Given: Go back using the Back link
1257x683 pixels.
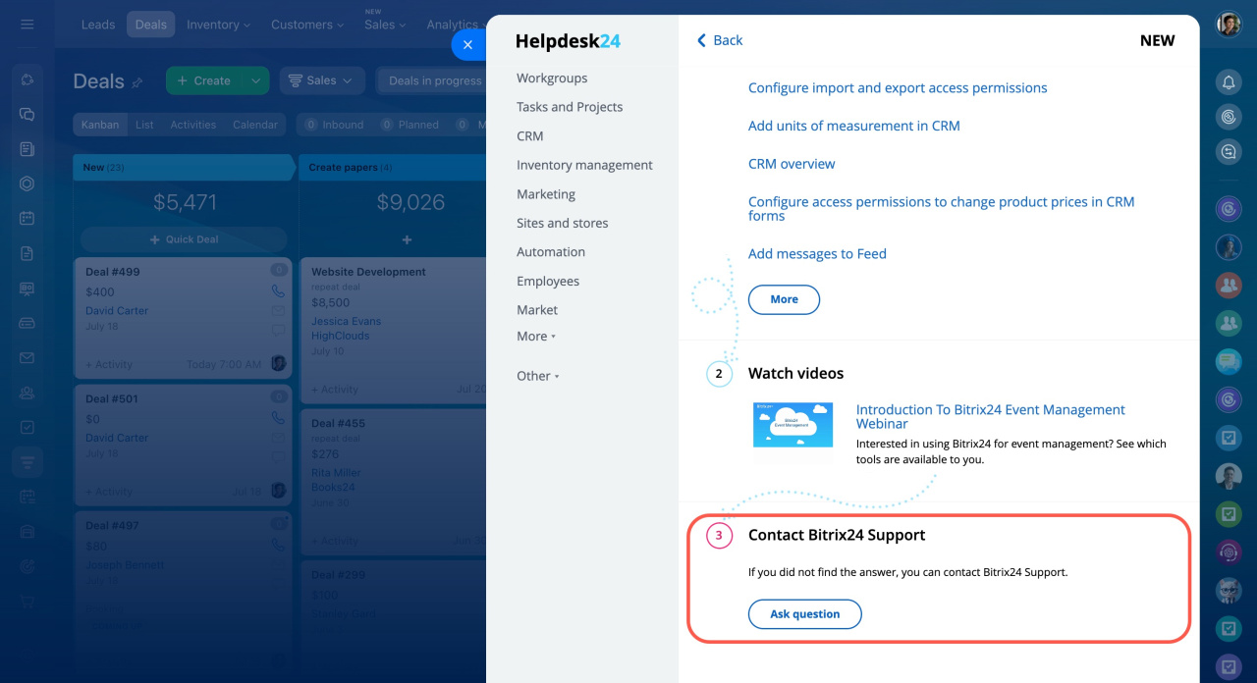Looking at the screenshot, I should pyautogui.click(x=720, y=40).
